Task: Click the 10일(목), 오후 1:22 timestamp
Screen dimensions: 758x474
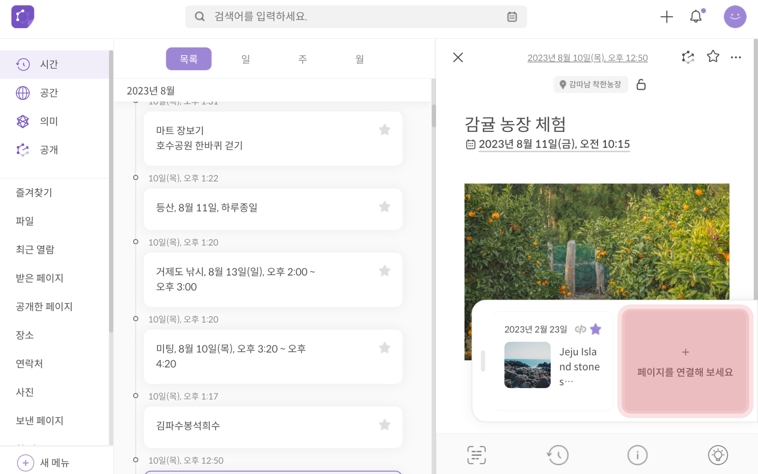Action: click(183, 178)
